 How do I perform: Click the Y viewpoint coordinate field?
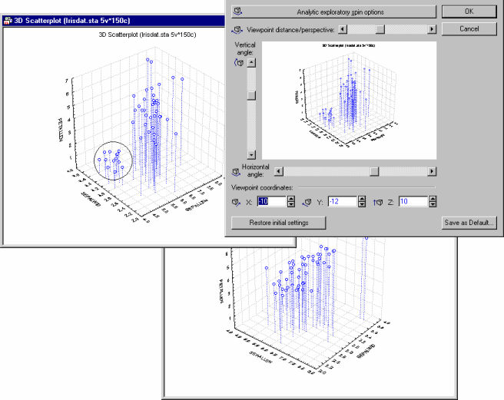tap(343, 201)
